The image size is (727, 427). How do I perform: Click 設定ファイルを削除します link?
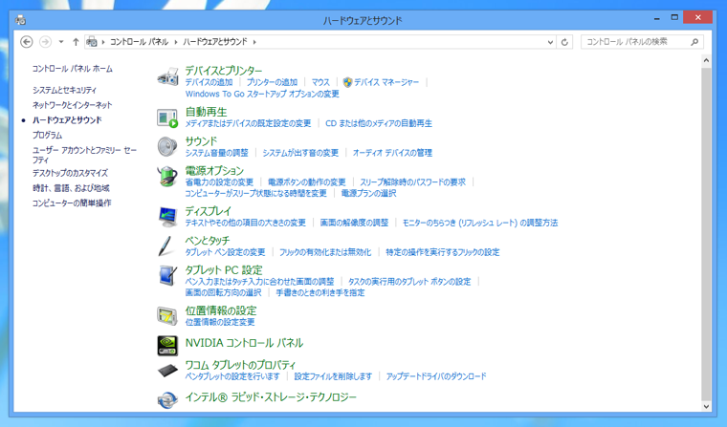(333, 376)
